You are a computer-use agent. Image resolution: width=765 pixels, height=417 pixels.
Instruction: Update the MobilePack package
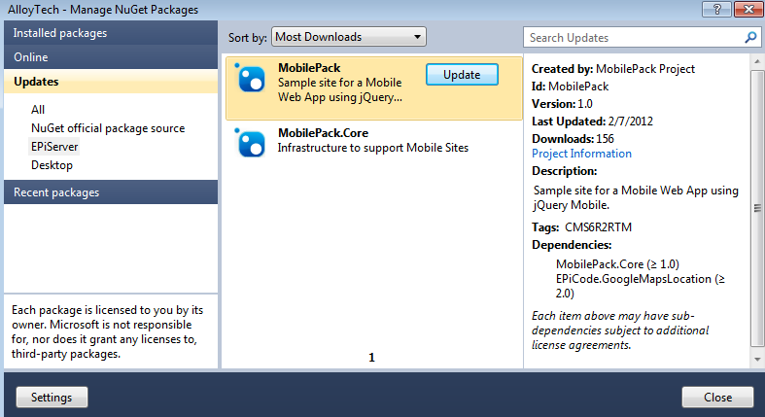462,75
